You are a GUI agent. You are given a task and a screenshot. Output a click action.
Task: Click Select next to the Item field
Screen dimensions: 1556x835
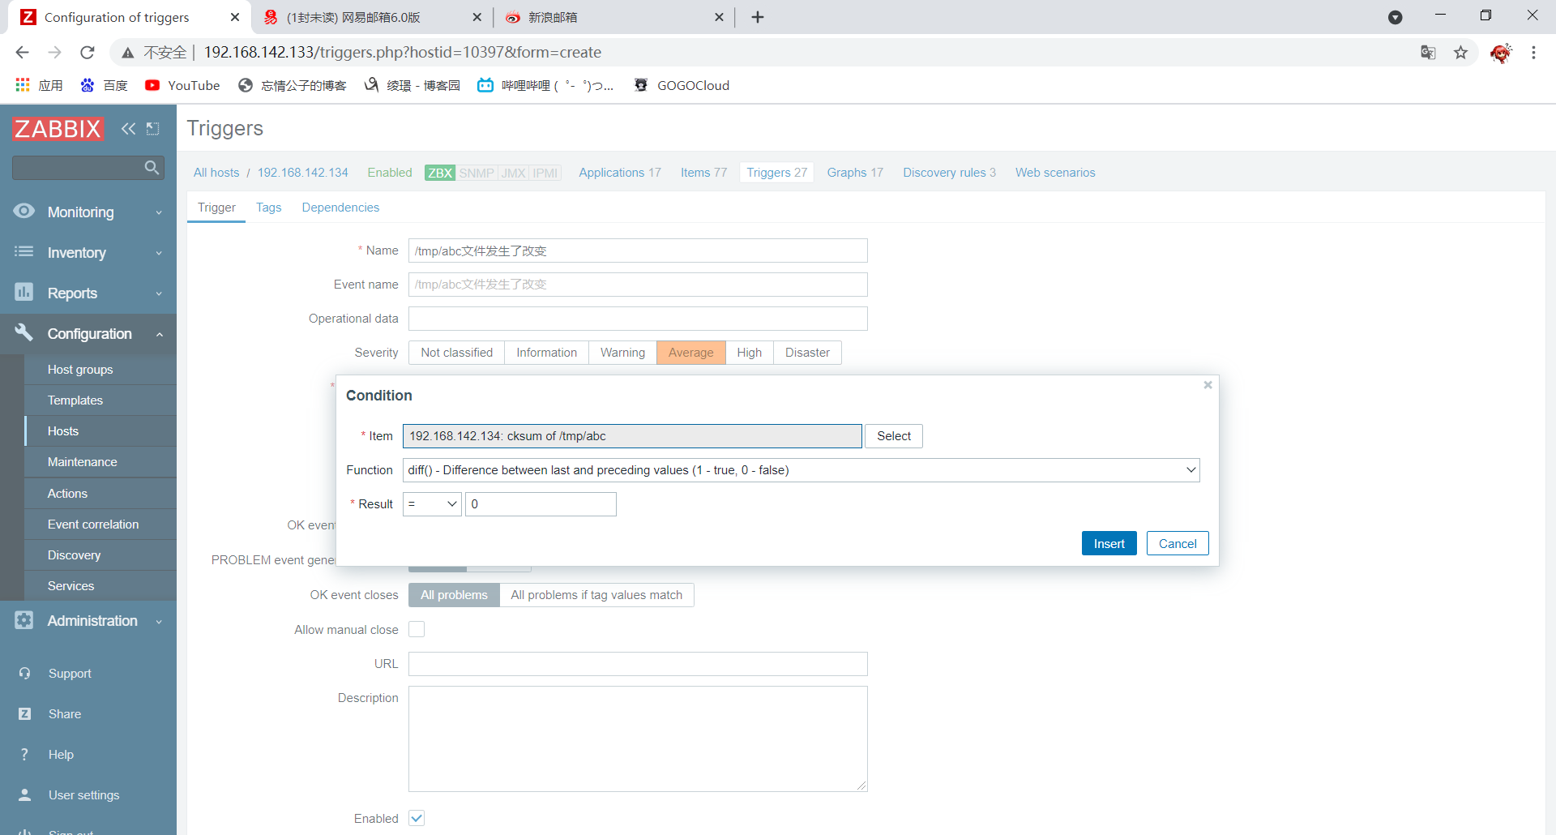coord(893,436)
